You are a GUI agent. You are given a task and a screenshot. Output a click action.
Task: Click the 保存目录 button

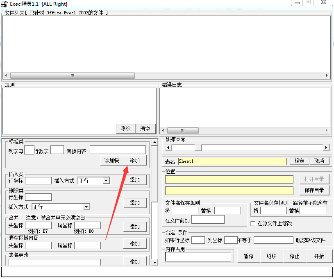tap(314, 191)
